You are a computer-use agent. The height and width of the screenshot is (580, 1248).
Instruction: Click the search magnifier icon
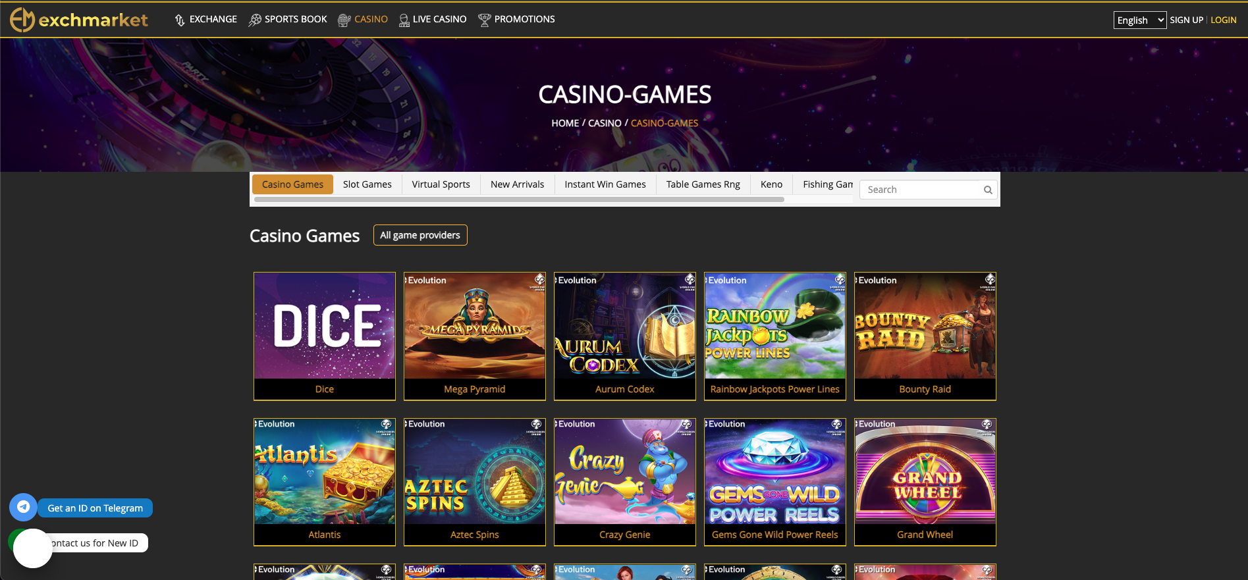click(x=988, y=190)
